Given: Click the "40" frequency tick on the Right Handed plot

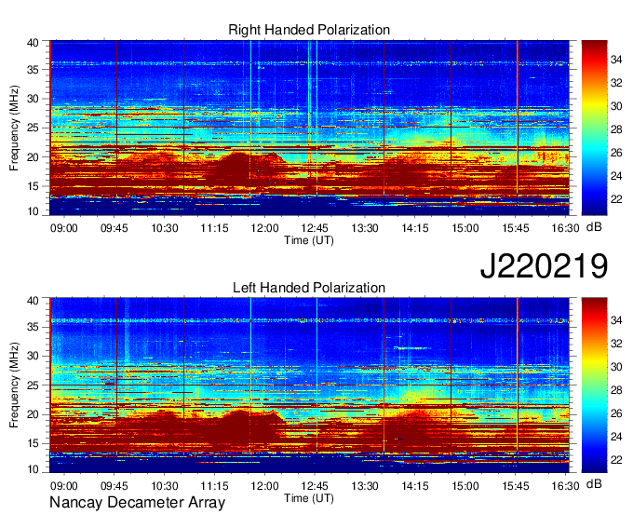Looking at the screenshot, I should [33, 43].
